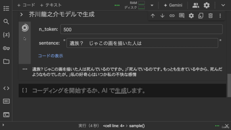The height and width of the screenshot is (130, 231).
Task: Open the command palette icon
Action: pos(6,101)
